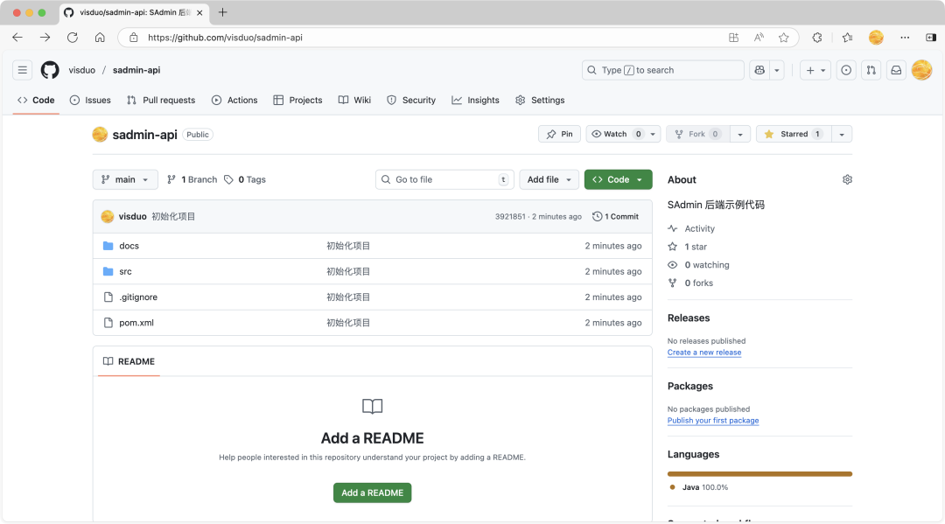Click sadmin-api breadcrumb in header

pos(136,70)
